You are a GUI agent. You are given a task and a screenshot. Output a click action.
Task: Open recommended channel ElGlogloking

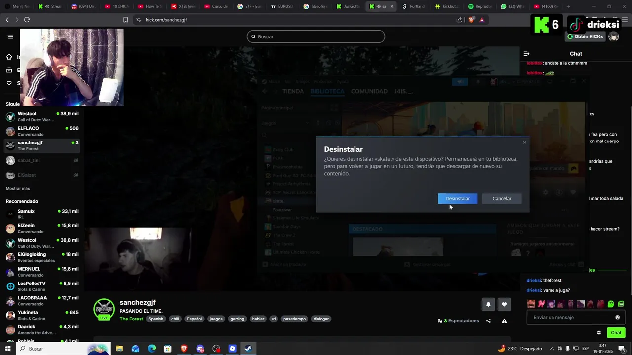42,257
